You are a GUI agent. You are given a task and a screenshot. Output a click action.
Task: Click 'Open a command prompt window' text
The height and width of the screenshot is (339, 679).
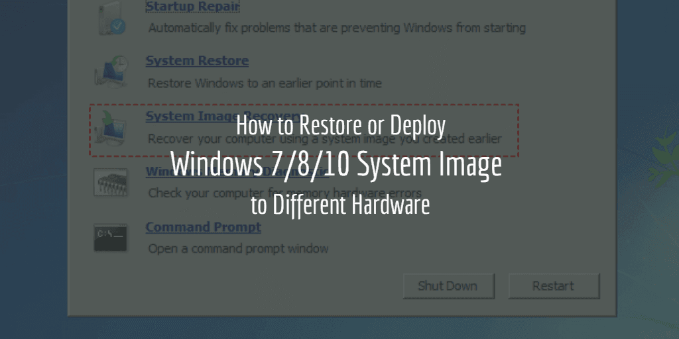click(238, 249)
